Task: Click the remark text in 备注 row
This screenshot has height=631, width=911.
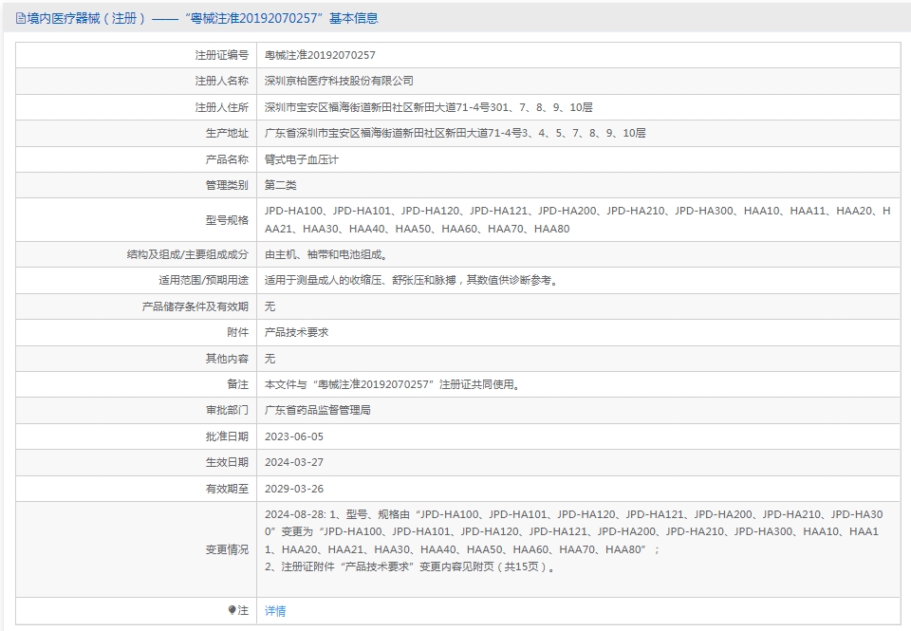Action: (x=393, y=384)
